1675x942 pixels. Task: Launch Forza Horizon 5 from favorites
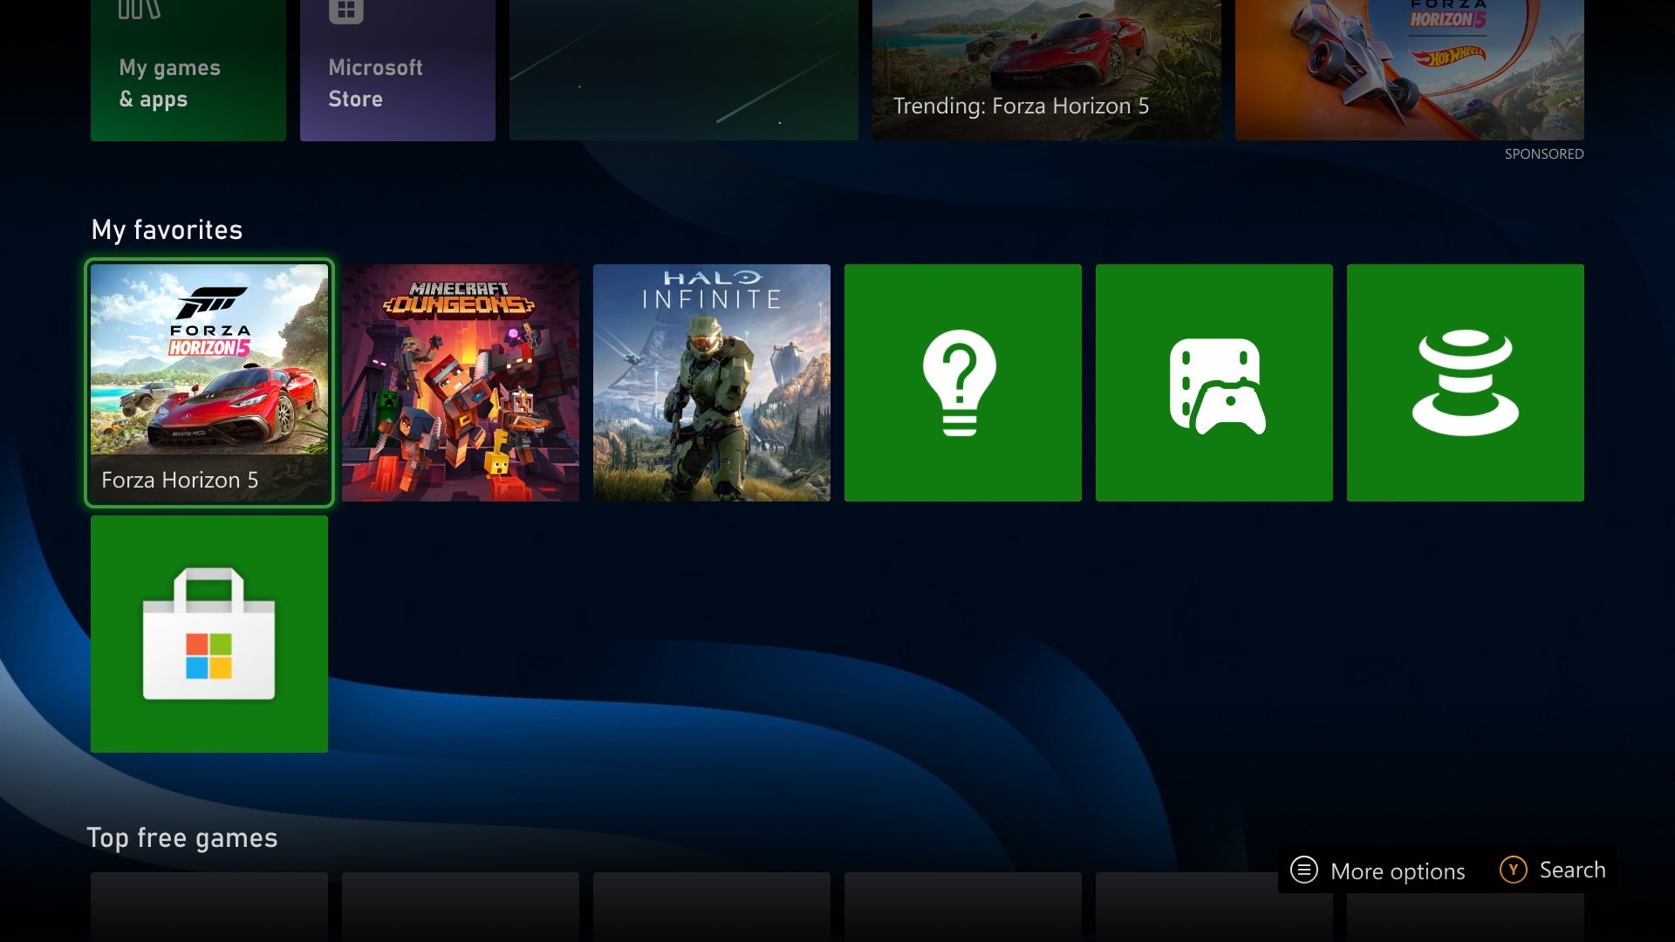coord(209,382)
